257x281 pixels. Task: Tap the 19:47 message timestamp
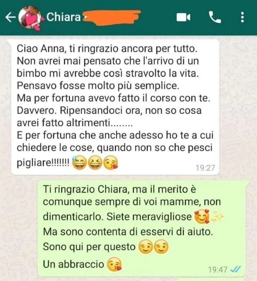tap(218, 269)
